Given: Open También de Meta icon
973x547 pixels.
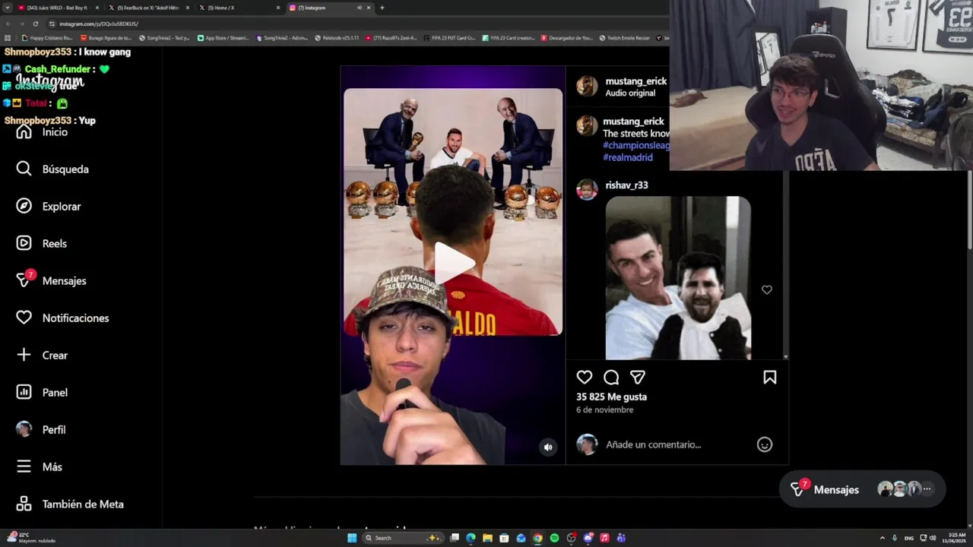Looking at the screenshot, I should point(24,504).
